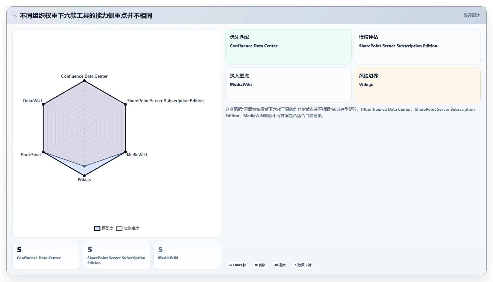Click the title icon beside the heading
The image size is (493, 282).
pos(15,16)
